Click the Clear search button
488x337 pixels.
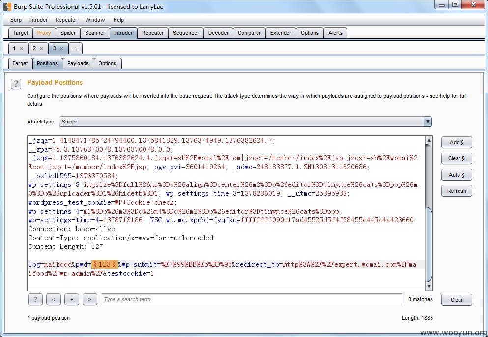[457, 300]
